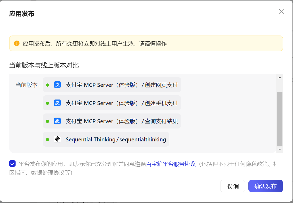
Task: Uncheck the platform agreement checkbox
Action: click(12, 164)
